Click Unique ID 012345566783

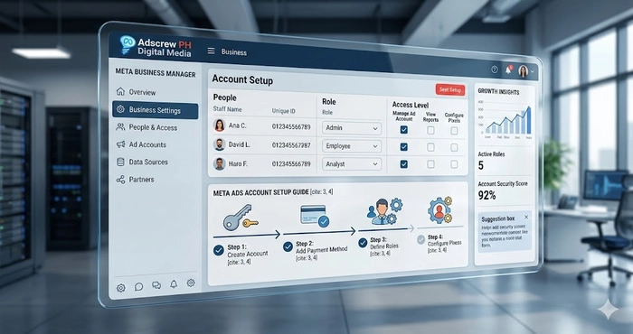[291, 127]
